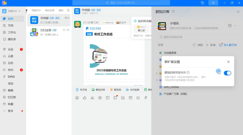Switch to the 稍后处理 tab

tap(50, 10)
